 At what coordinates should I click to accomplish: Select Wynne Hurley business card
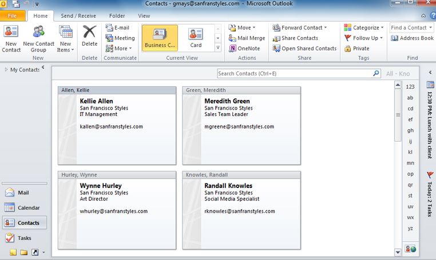[x=117, y=210]
